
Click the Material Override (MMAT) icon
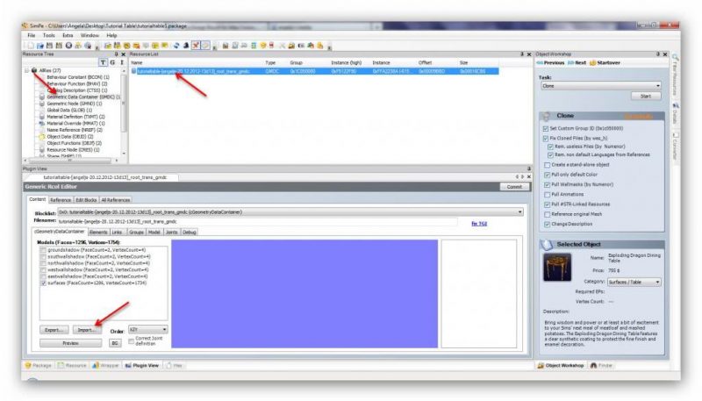point(42,124)
